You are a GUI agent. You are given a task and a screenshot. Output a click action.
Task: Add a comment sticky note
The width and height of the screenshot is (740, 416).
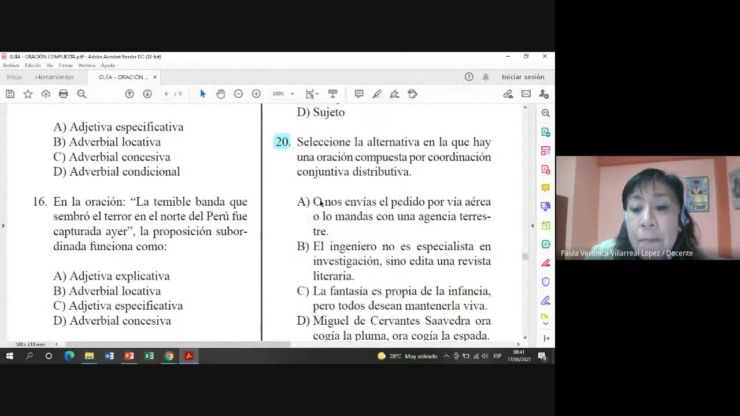[x=359, y=94]
